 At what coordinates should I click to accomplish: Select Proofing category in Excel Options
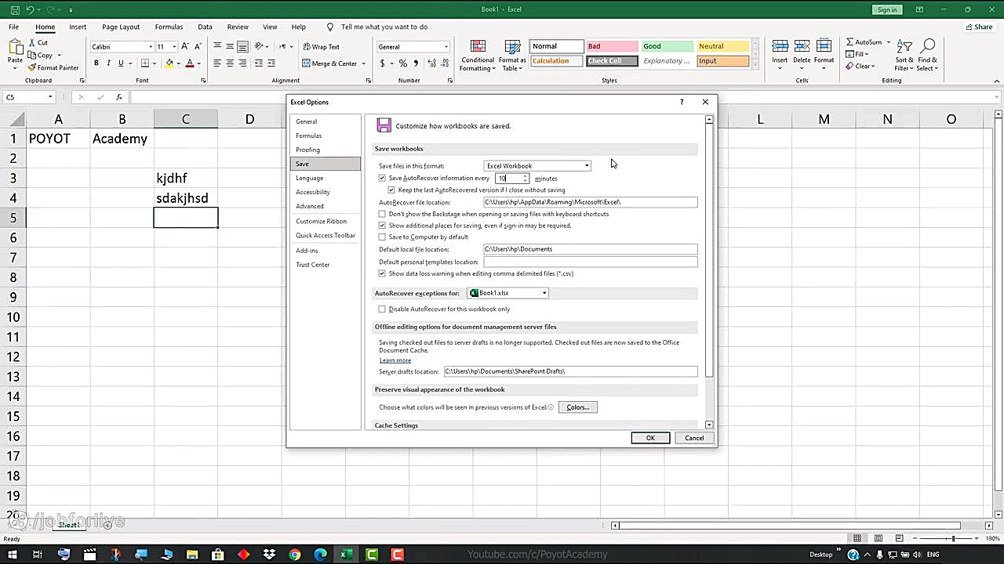point(308,150)
